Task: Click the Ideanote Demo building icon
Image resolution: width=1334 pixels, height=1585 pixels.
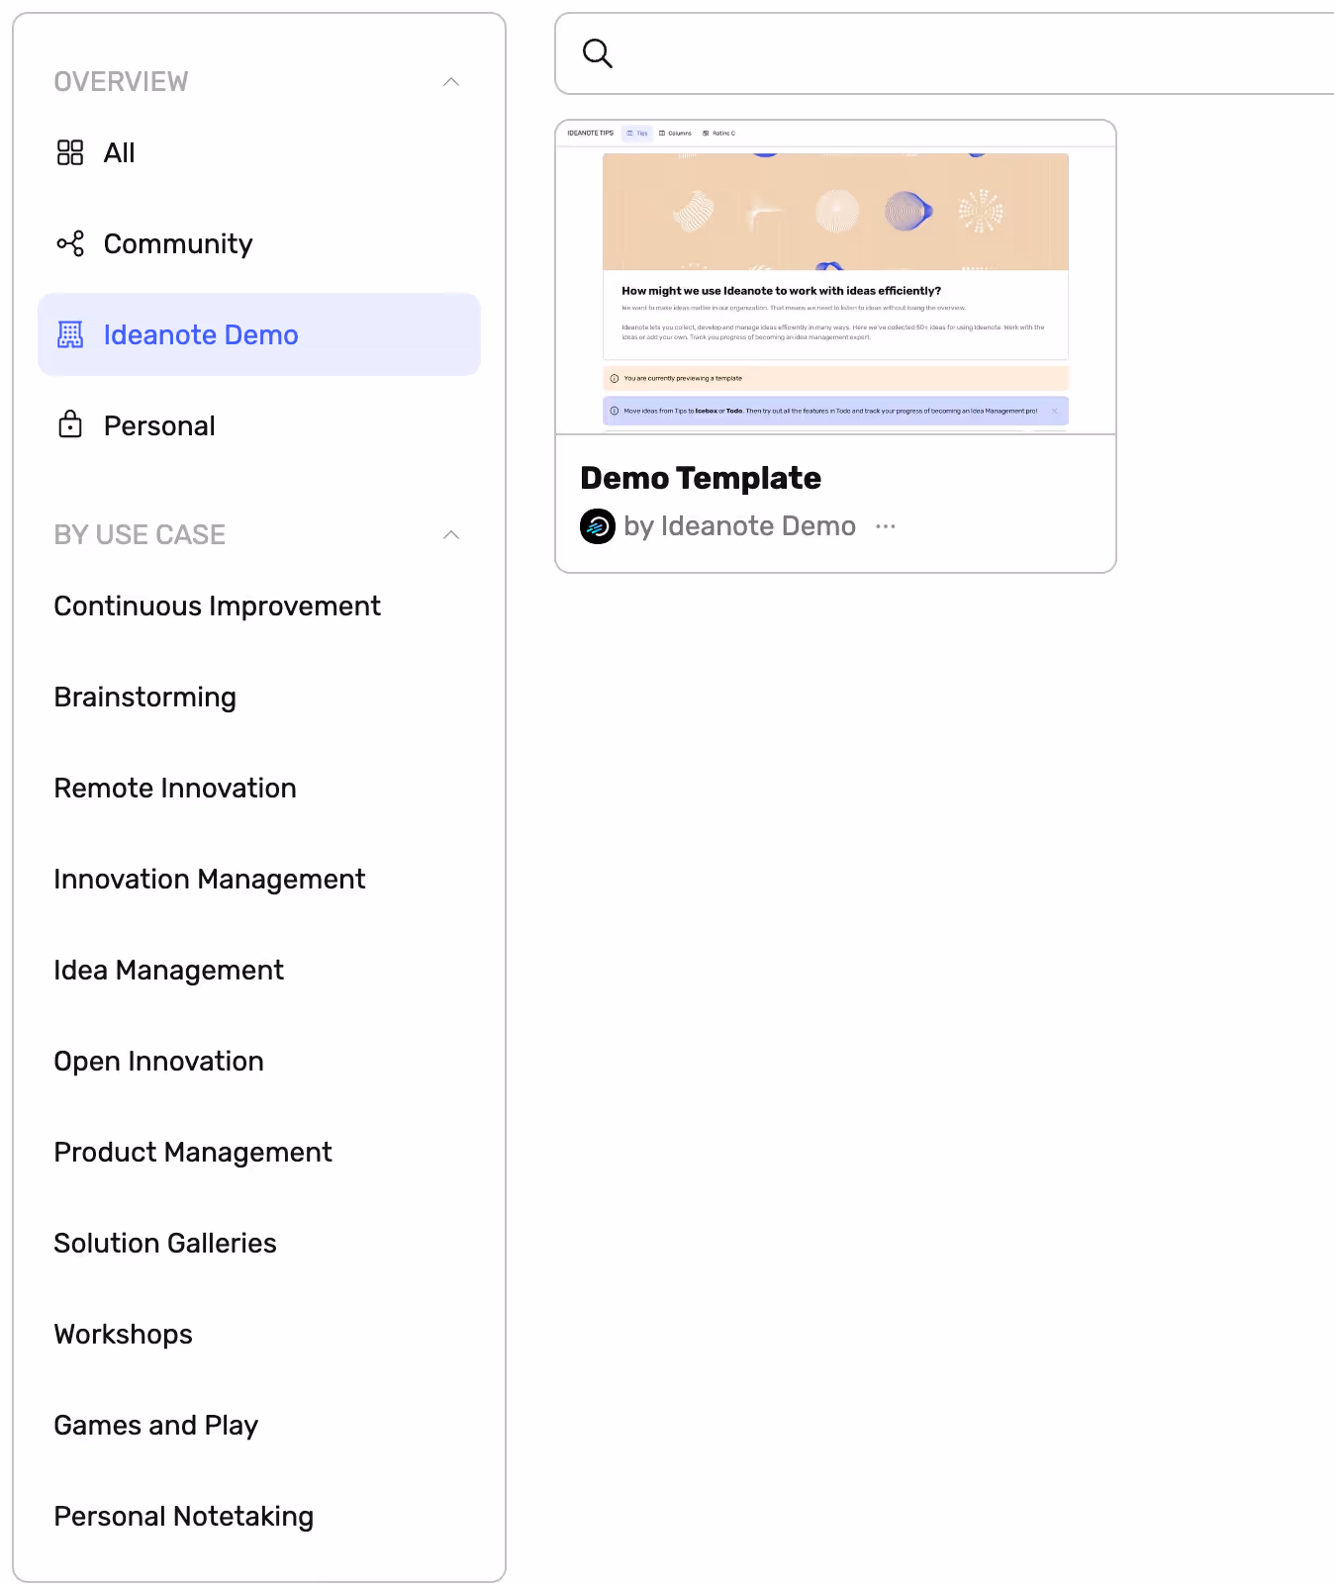Action: coord(70,334)
